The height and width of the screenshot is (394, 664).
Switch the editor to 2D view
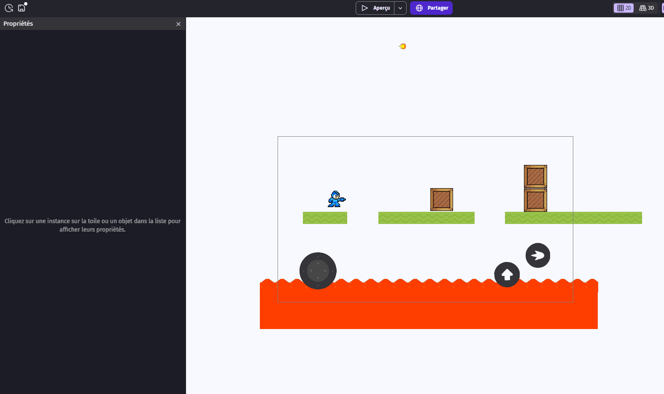tap(624, 8)
